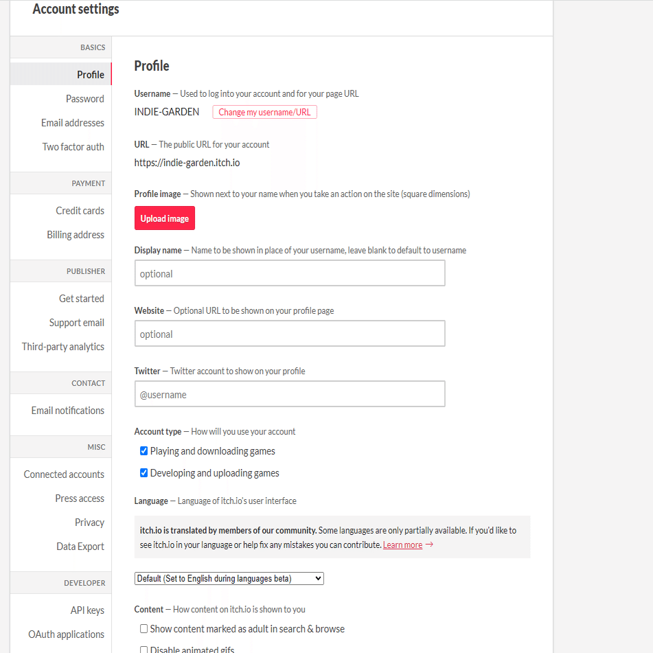Toggle Playing and downloading games checkbox
Viewport: 653px width, 653px height.
144,451
